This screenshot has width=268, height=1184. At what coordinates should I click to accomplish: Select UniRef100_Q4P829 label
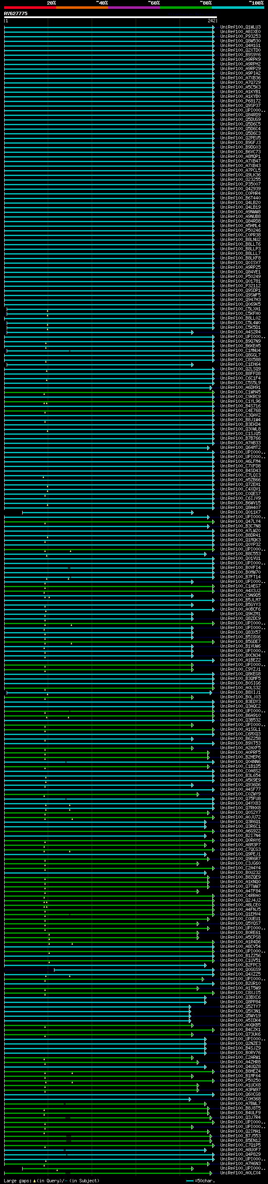click(x=240, y=1154)
